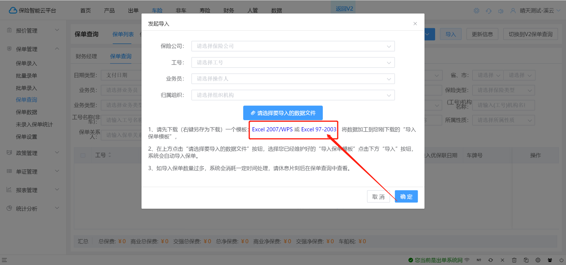The height and width of the screenshot is (265, 566).
Task: Click the sort arrows beside 工号 column
Action: pos(110,155)
